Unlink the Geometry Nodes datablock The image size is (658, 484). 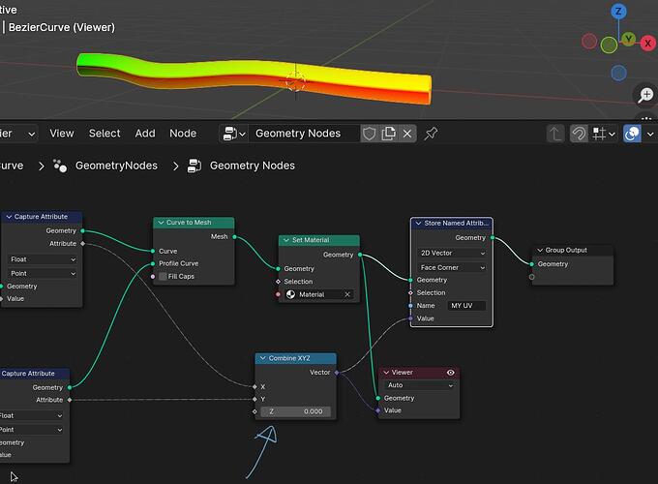(407, 134)
